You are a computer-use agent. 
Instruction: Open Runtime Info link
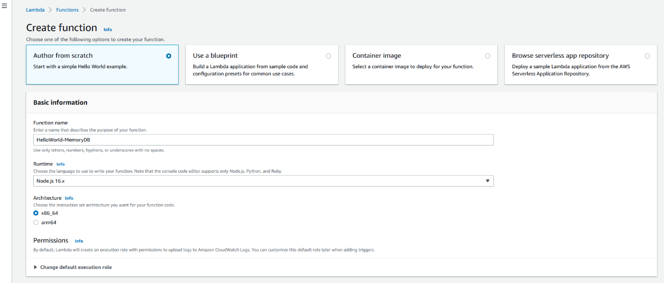[x=60, y=164]
